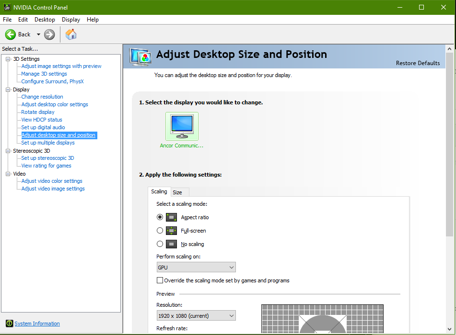Click the Adjust Desktop Size header icon

click(140, 56)
